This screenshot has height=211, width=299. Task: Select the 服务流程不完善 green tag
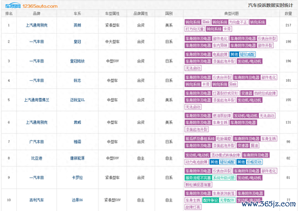coord(198,178)
